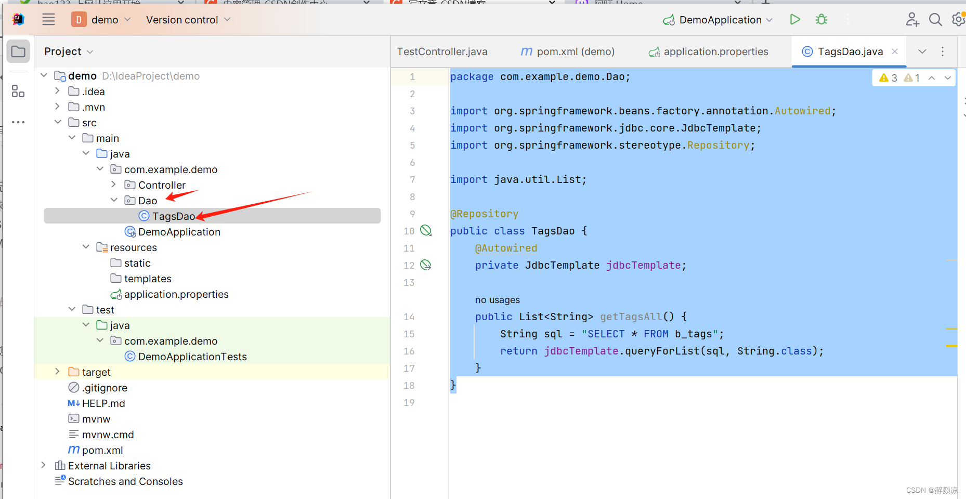
Task: Go to previous highlighted problem arrow
Action: click(932, 78)
